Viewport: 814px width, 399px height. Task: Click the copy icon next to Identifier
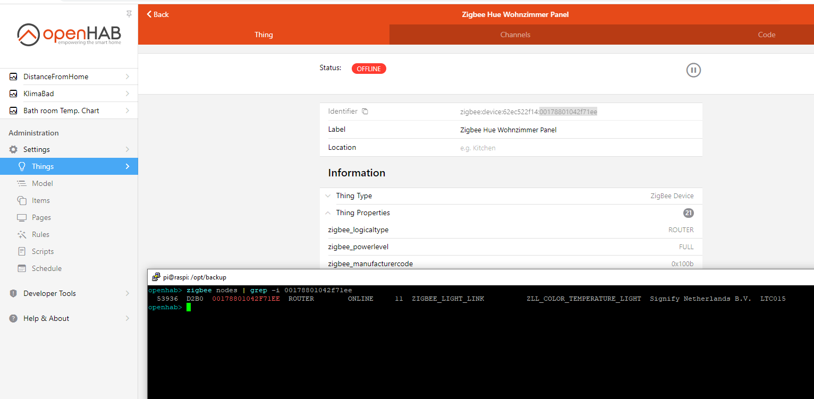(x=365, y=112)
